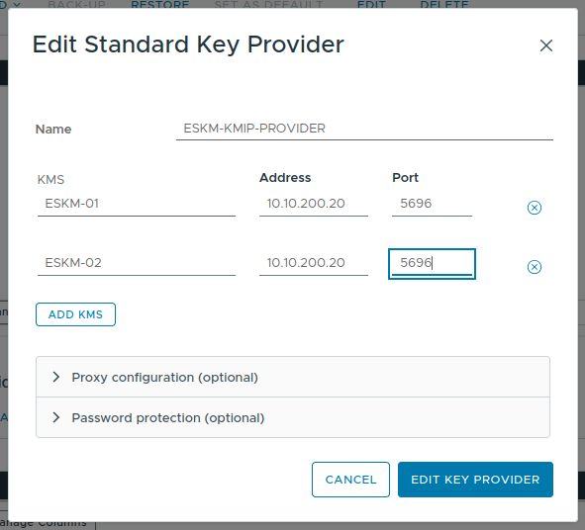
Task: Click the port field of ESKM-01
Action: [x=432, y=204]
